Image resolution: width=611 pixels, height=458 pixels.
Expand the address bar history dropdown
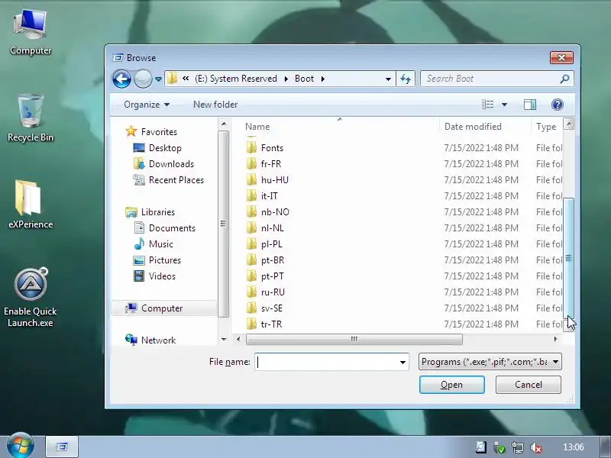pyautogui.click(x=388, y=79)
